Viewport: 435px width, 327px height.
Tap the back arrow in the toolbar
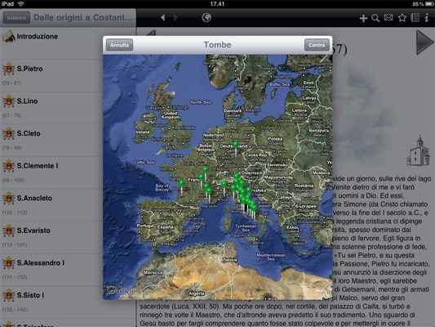(x=163, y=18)
